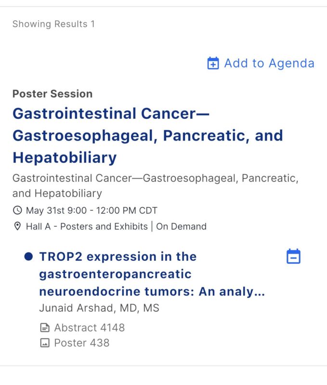Click the Poster Session label
This screenshot has width=327, height=385.
(x=52, y=94)
